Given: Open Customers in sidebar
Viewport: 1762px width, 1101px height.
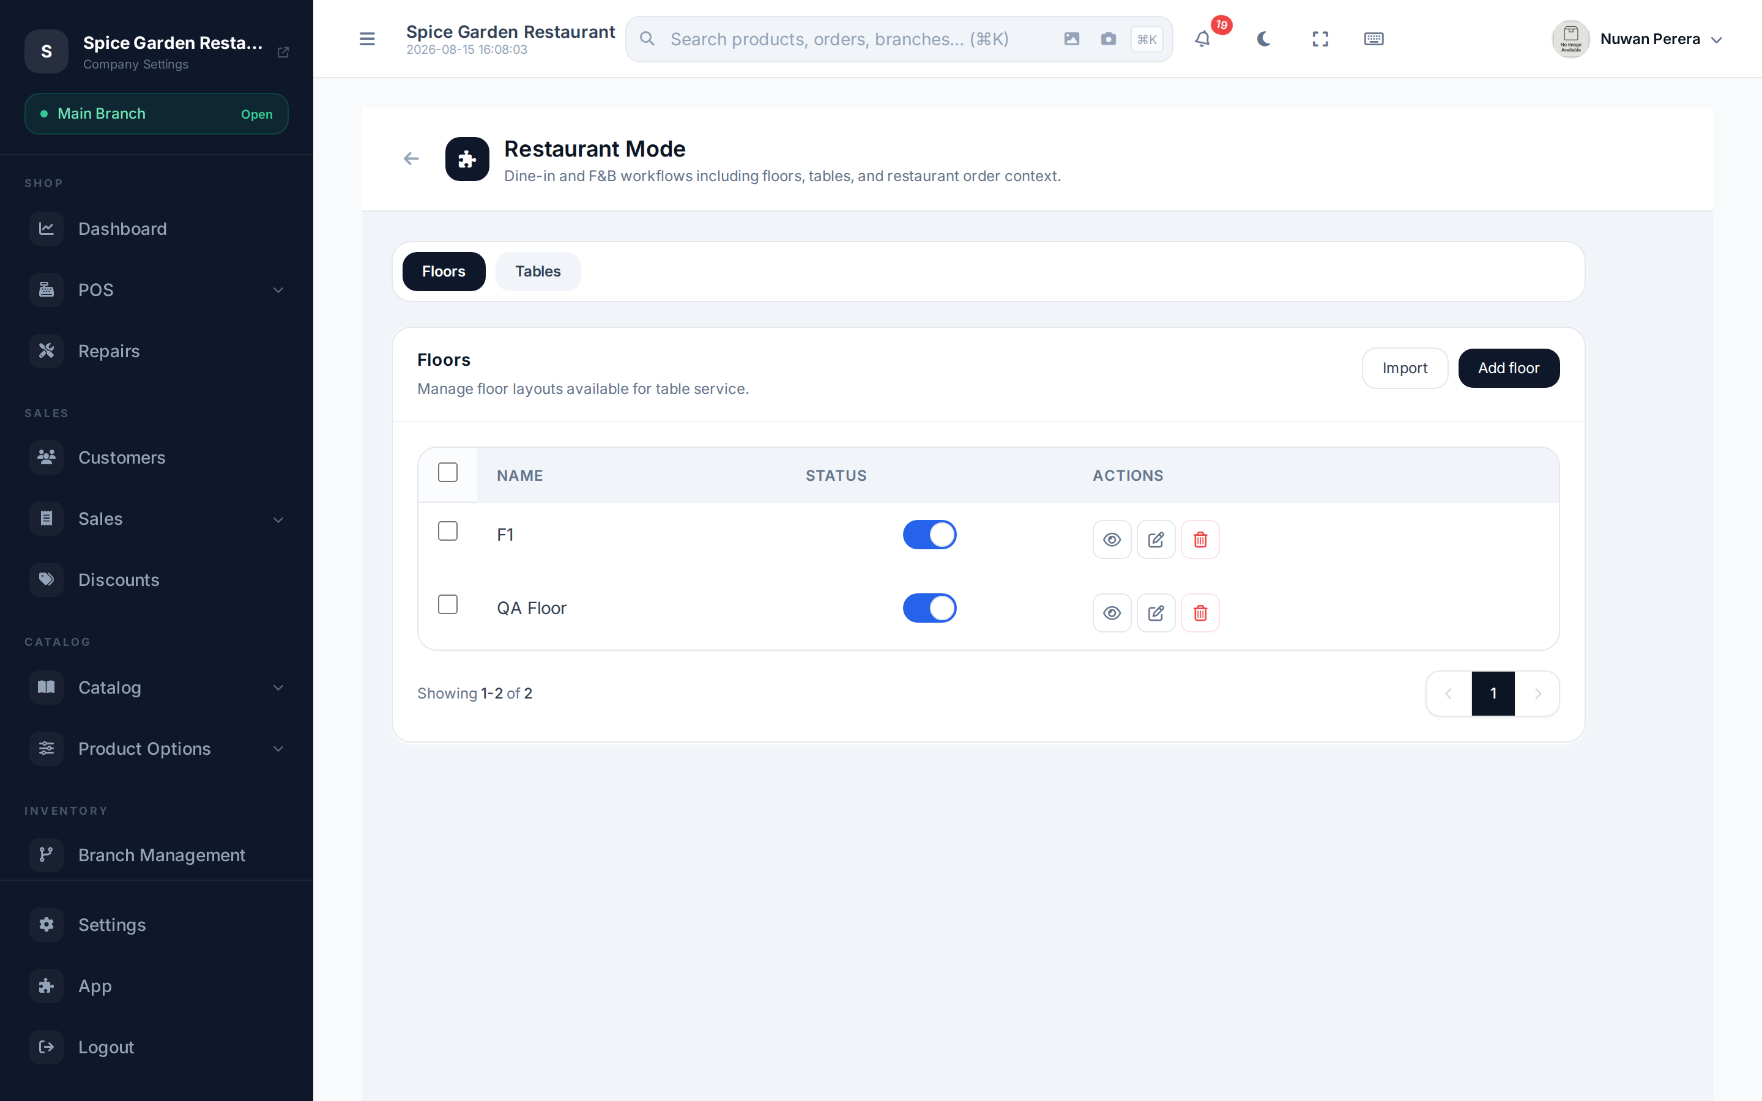Looking at the screenshot, I should pos(157,458).
